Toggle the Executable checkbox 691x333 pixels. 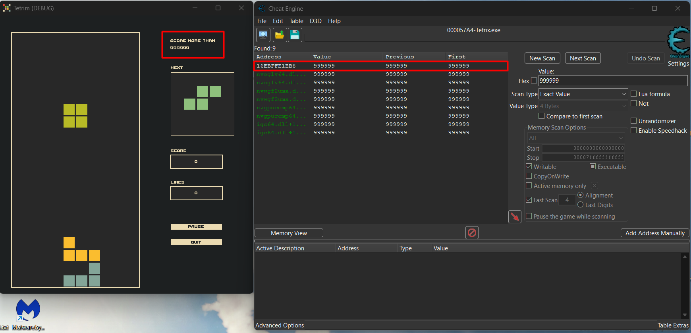(593, 166)
